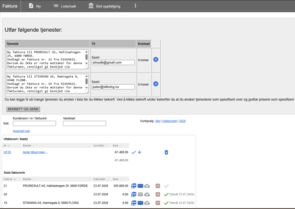Click the red minus icon for invoice 21
Screen dimensions: 295x209
158,186
